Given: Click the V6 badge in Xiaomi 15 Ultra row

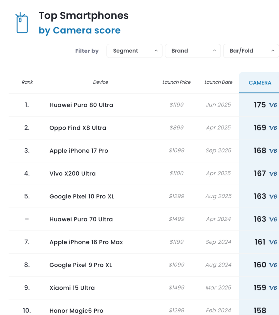Looking at the screenshot, I should click(x=273, y=288).
